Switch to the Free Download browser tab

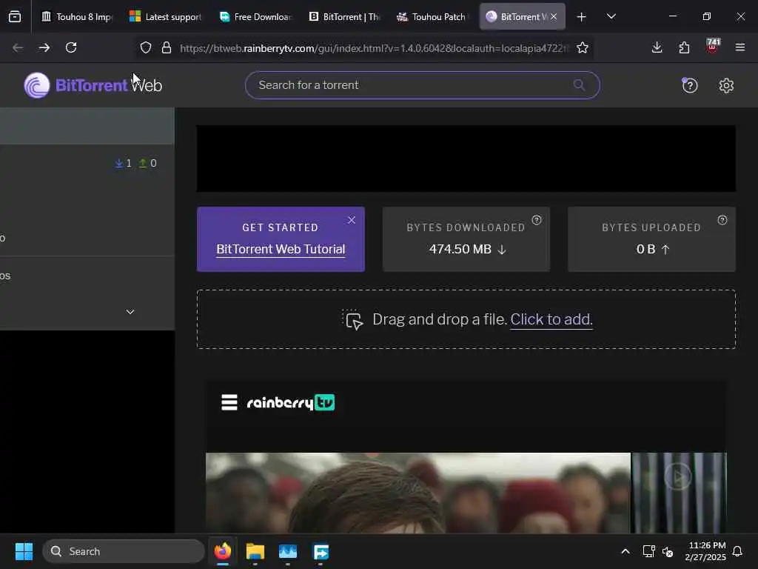click(x=255, y=17)
